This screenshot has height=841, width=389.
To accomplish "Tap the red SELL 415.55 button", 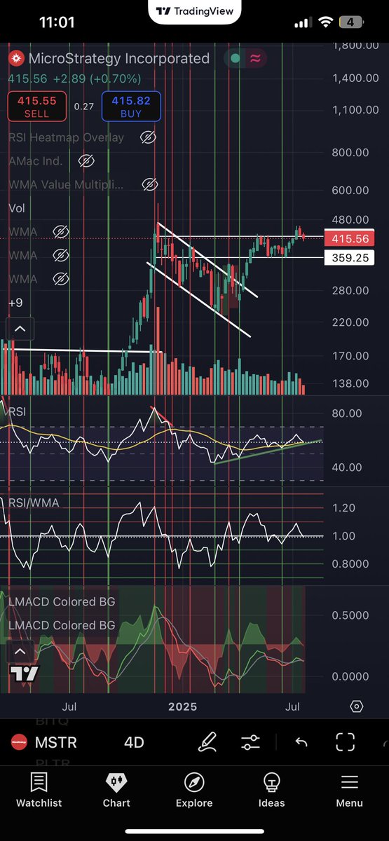I will (37, 107).
